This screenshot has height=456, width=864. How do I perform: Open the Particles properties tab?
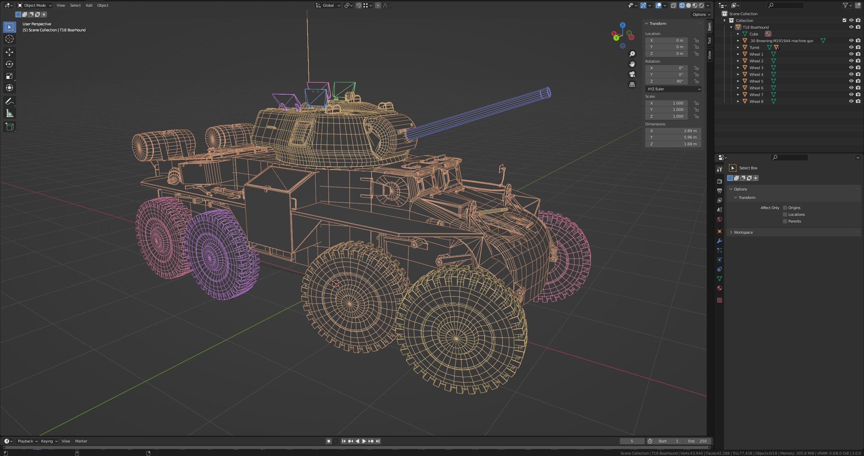(x=719, y=250)
